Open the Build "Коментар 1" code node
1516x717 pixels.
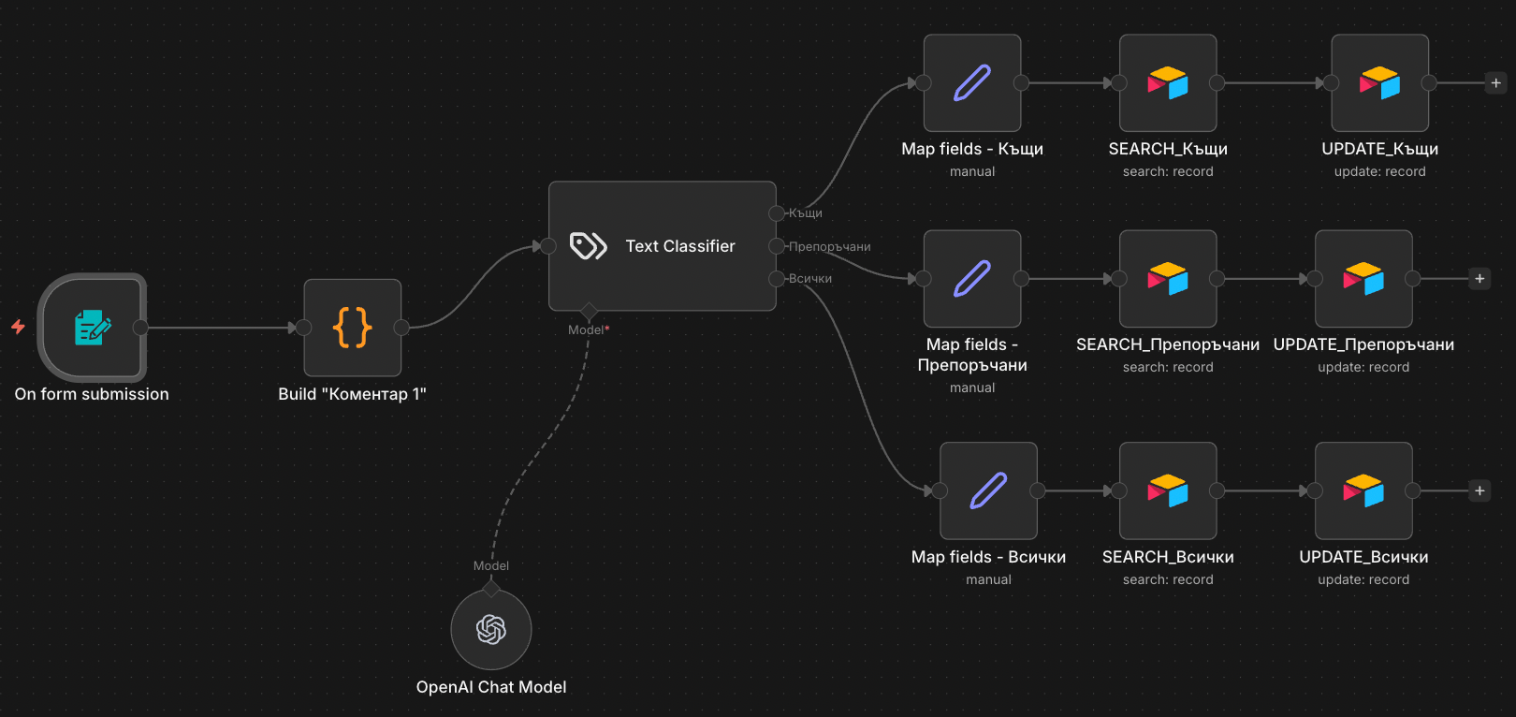click(353, 328)
